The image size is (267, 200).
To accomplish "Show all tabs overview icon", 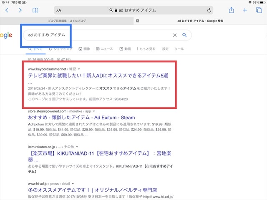I will click(259, 10).
